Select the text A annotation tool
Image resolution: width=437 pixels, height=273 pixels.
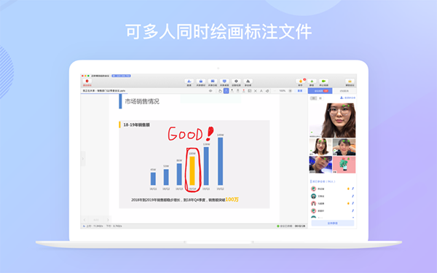261,91
